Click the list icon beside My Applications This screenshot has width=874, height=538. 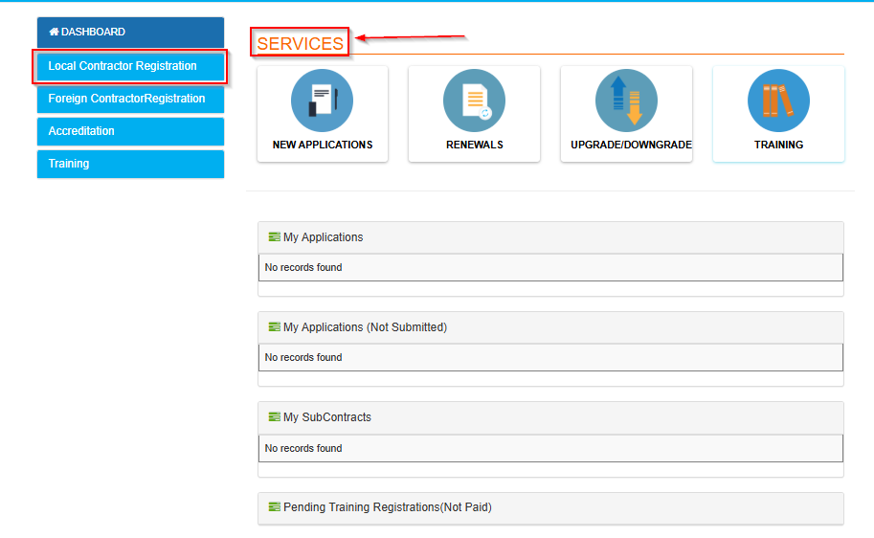[274, 237]
